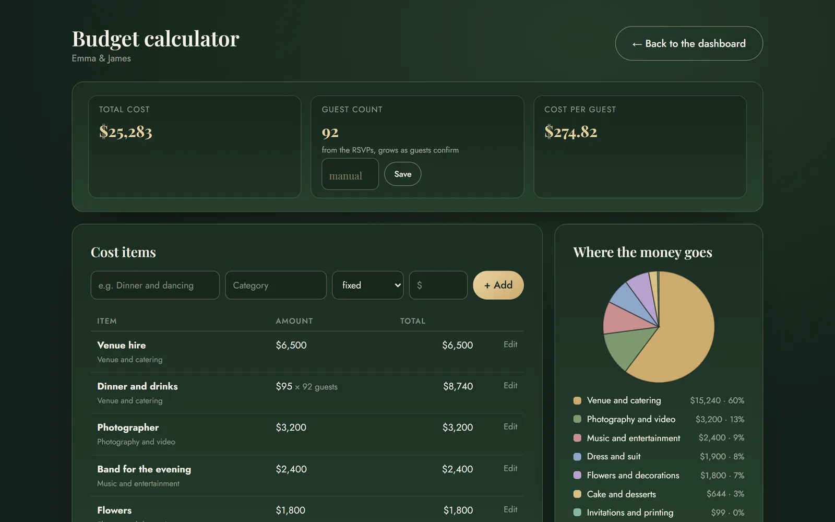The image size is (835, 522).
Task: Add the new cost item
Action: (498, 285)
